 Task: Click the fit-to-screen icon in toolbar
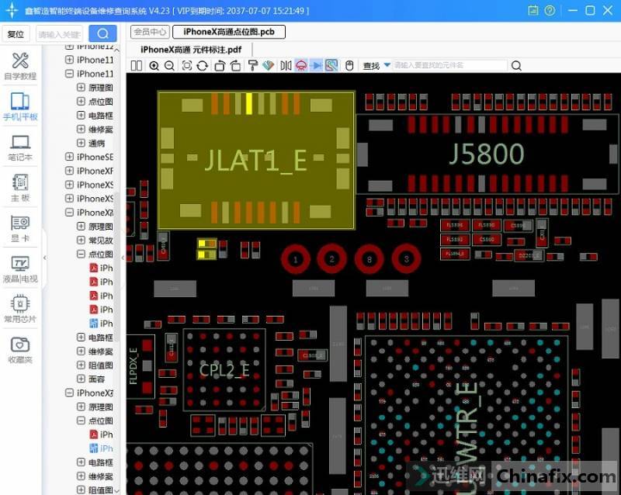tap(186, 66)
